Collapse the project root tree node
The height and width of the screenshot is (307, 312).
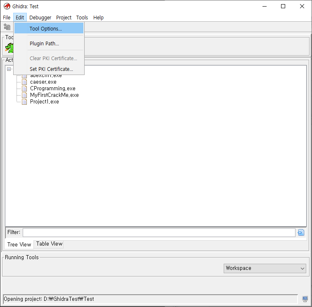tap(9, 69)
